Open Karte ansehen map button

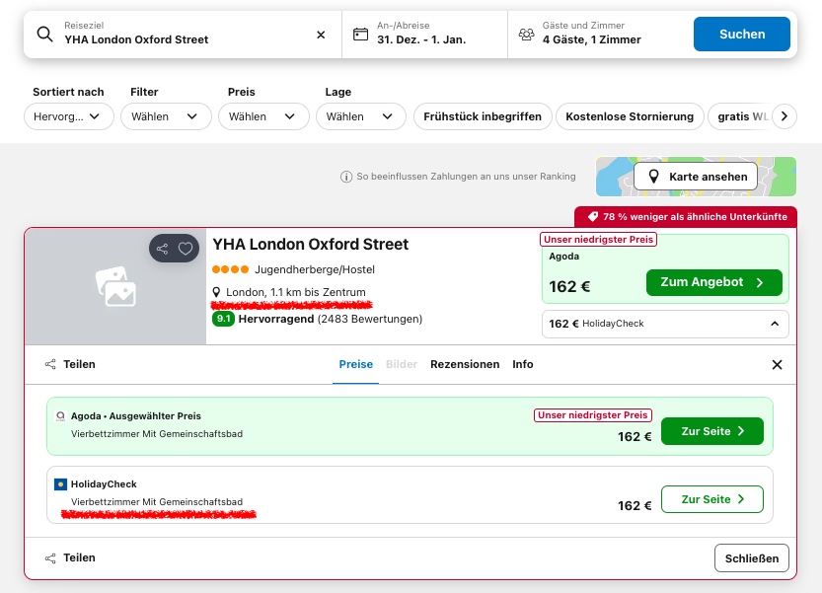click(696, 177)
